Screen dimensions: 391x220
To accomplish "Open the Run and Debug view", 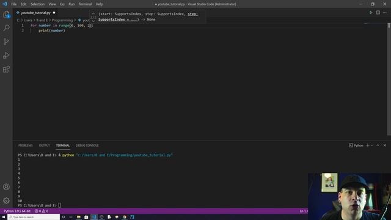I will (x=6, y=55).
